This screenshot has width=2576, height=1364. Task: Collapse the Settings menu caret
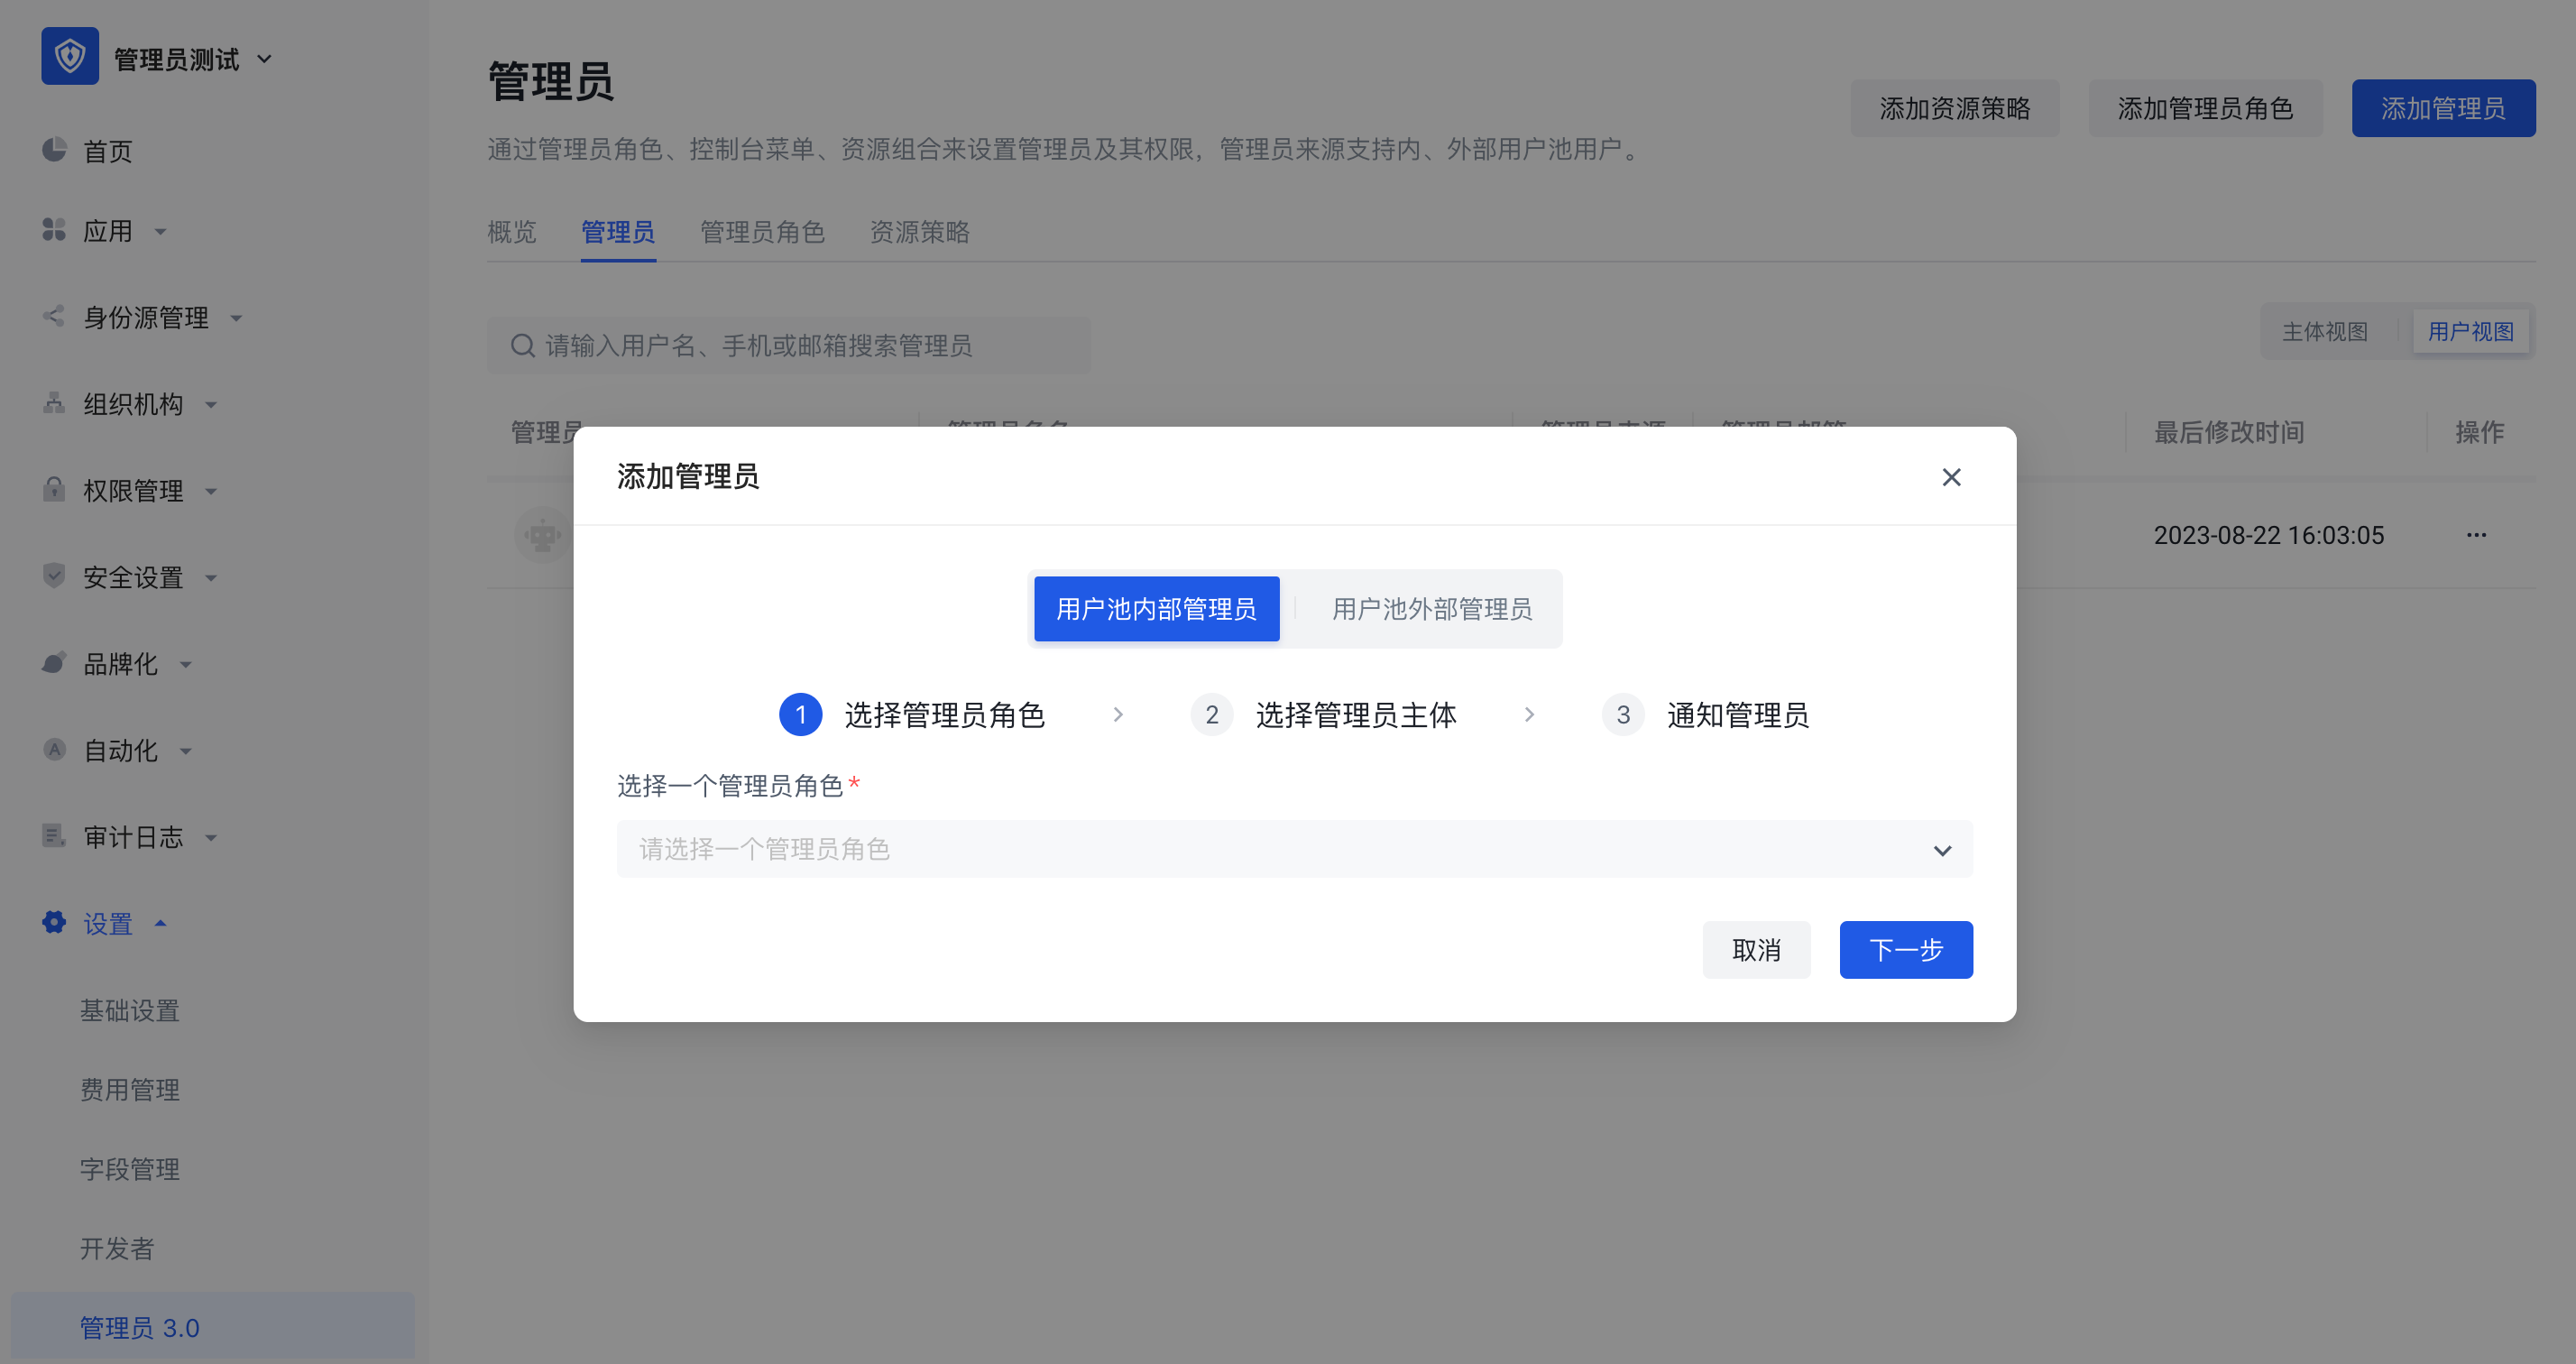click(160, 923)
